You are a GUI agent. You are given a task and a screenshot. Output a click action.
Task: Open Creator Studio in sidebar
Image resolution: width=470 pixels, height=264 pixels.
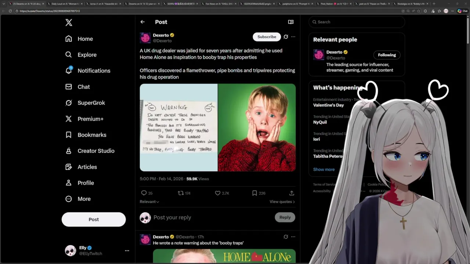90,151
